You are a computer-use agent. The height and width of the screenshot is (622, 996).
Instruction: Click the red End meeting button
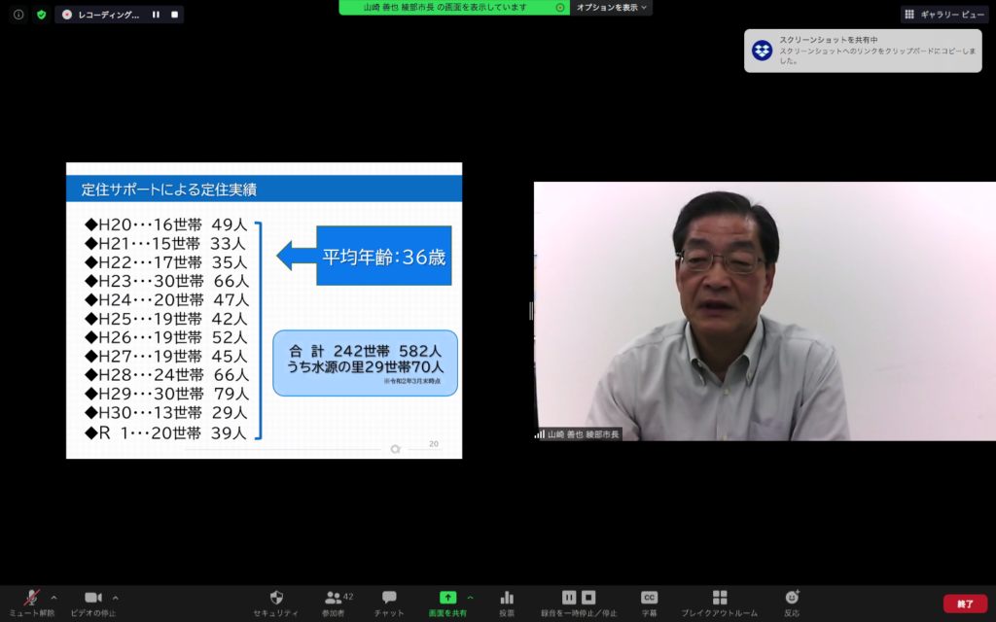point(965,604)
